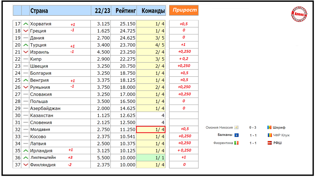Click the Cyprus flag next to Омония Никосия
The image size is (315, 177).
pos(236,128)
